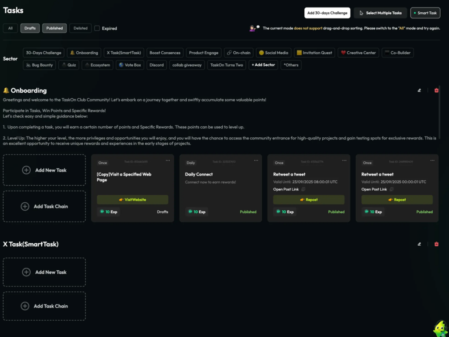Screen dimensions: 449x337
Task: Click the edit pencil icon for Onboarding sector
Action: (x=419, y=90)
